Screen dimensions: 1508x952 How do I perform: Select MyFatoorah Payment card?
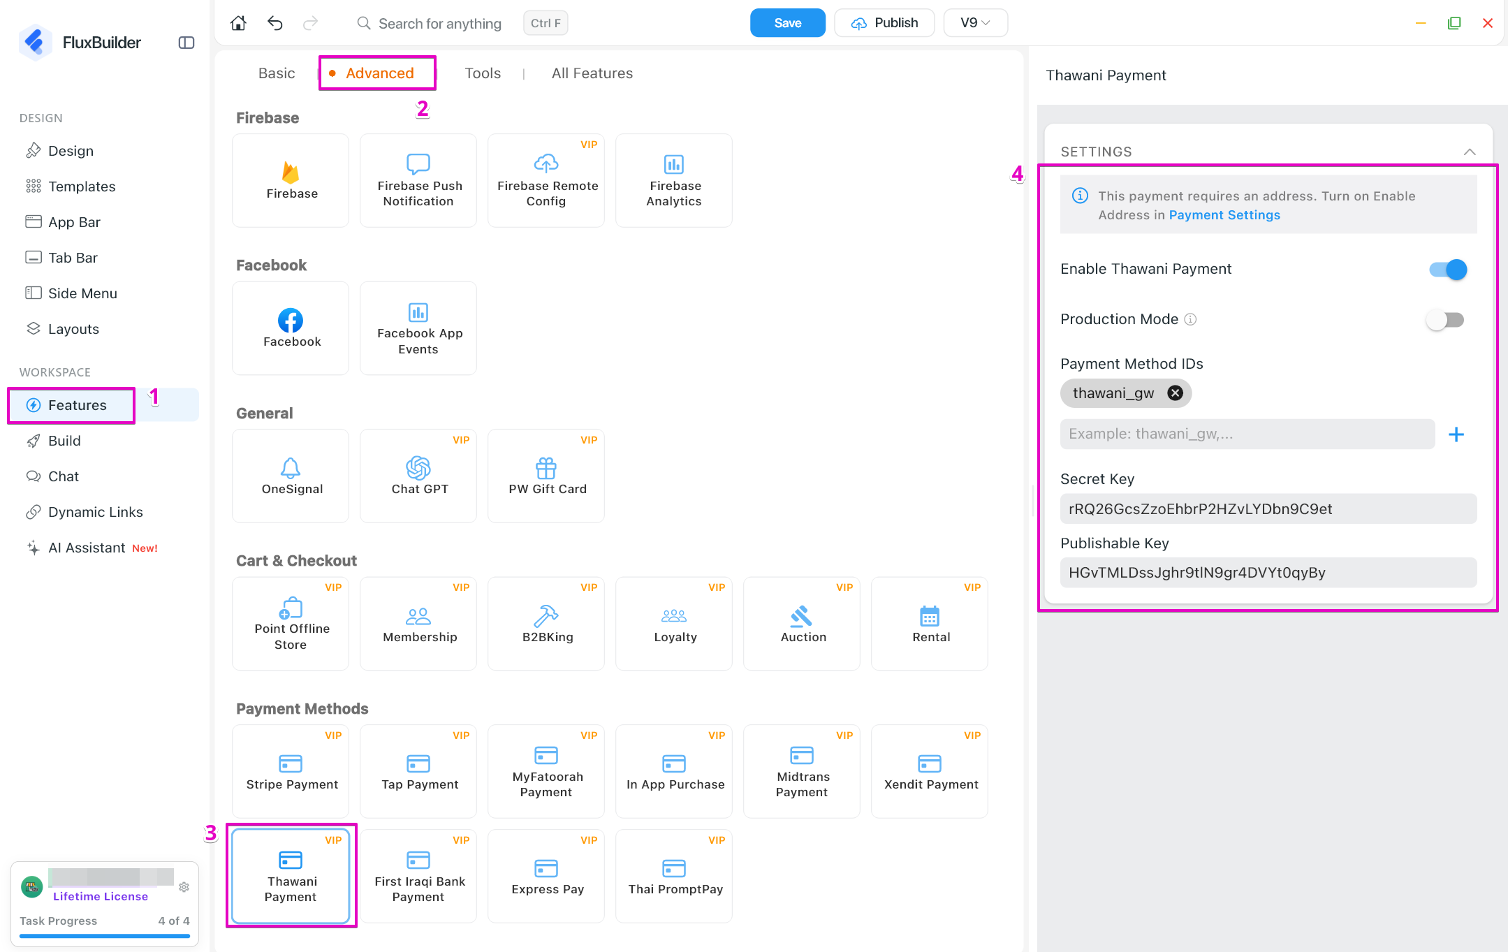pyautogui.click(x=546, y=771)
